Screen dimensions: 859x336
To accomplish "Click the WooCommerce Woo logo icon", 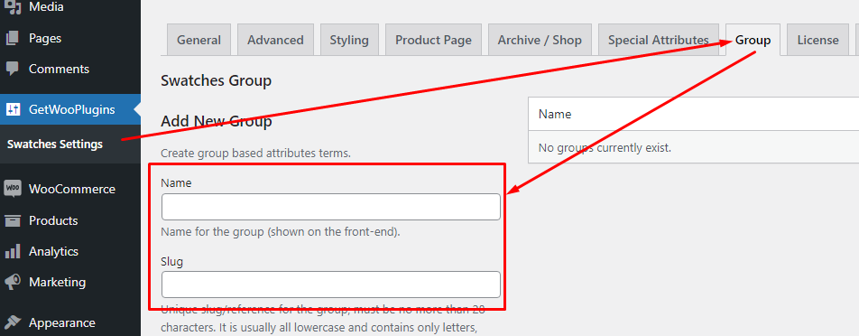I will coord(13,189).
